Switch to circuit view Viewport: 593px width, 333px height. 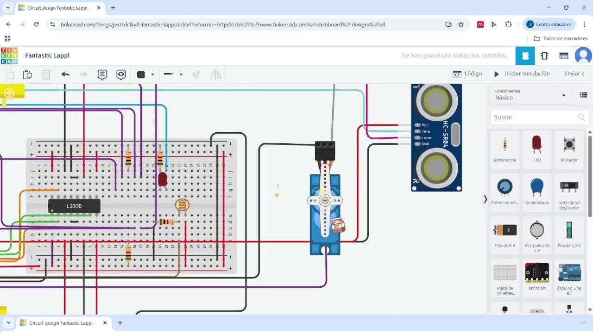click(525, 55)
